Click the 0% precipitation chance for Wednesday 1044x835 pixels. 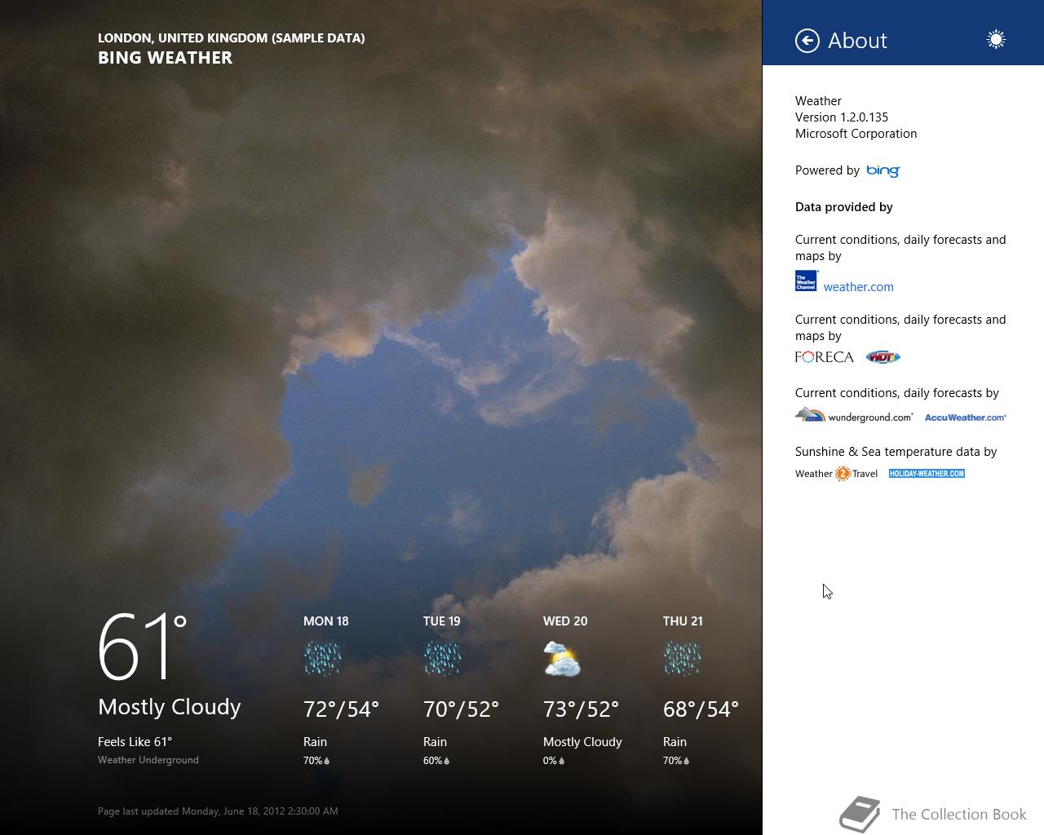[554, 761]
